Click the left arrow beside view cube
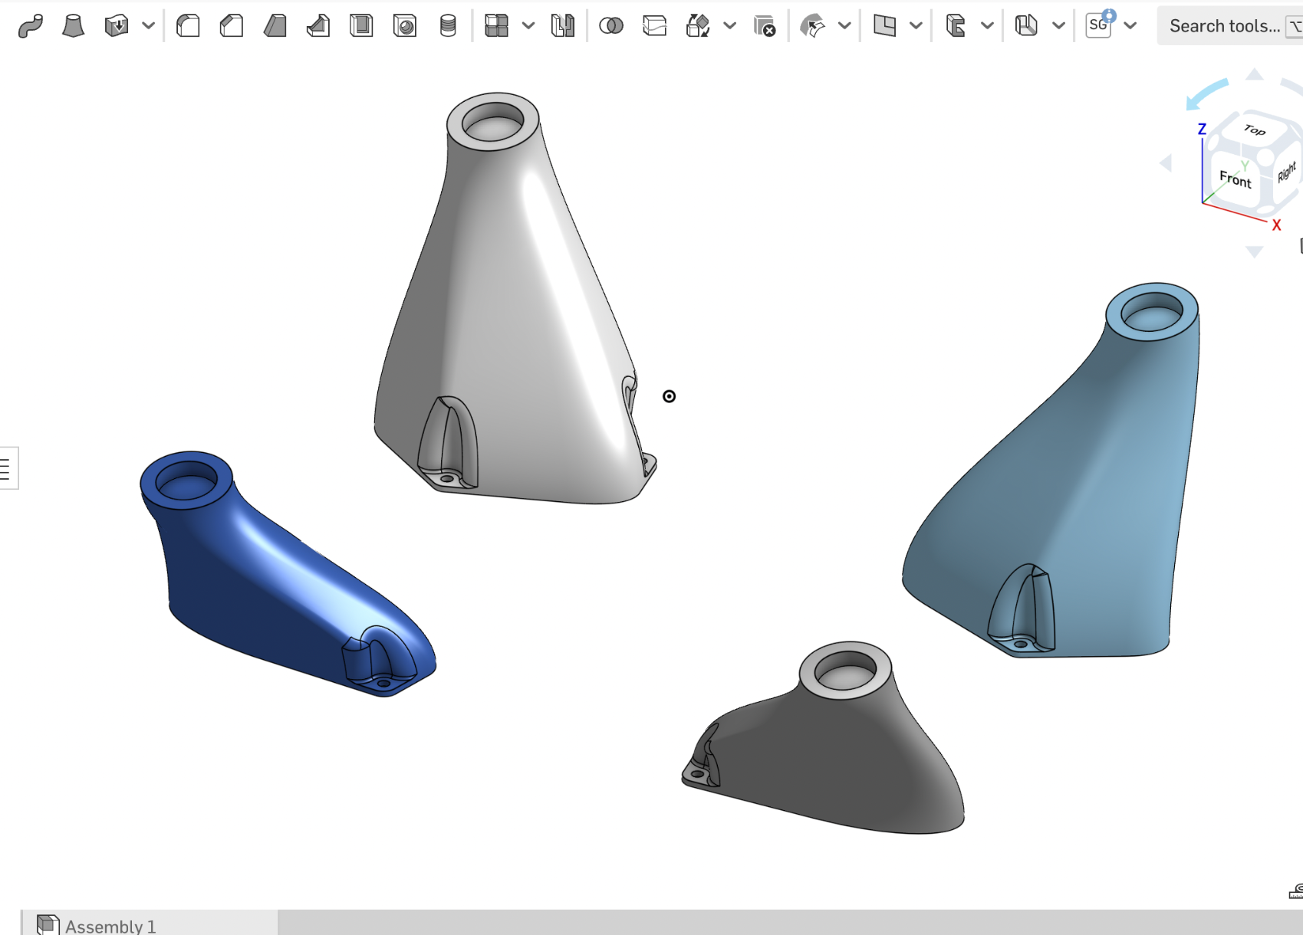 point(1166,163)
